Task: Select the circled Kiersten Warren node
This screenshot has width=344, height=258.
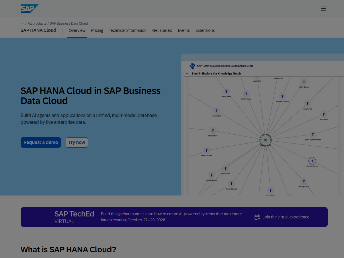Action: 312,161
